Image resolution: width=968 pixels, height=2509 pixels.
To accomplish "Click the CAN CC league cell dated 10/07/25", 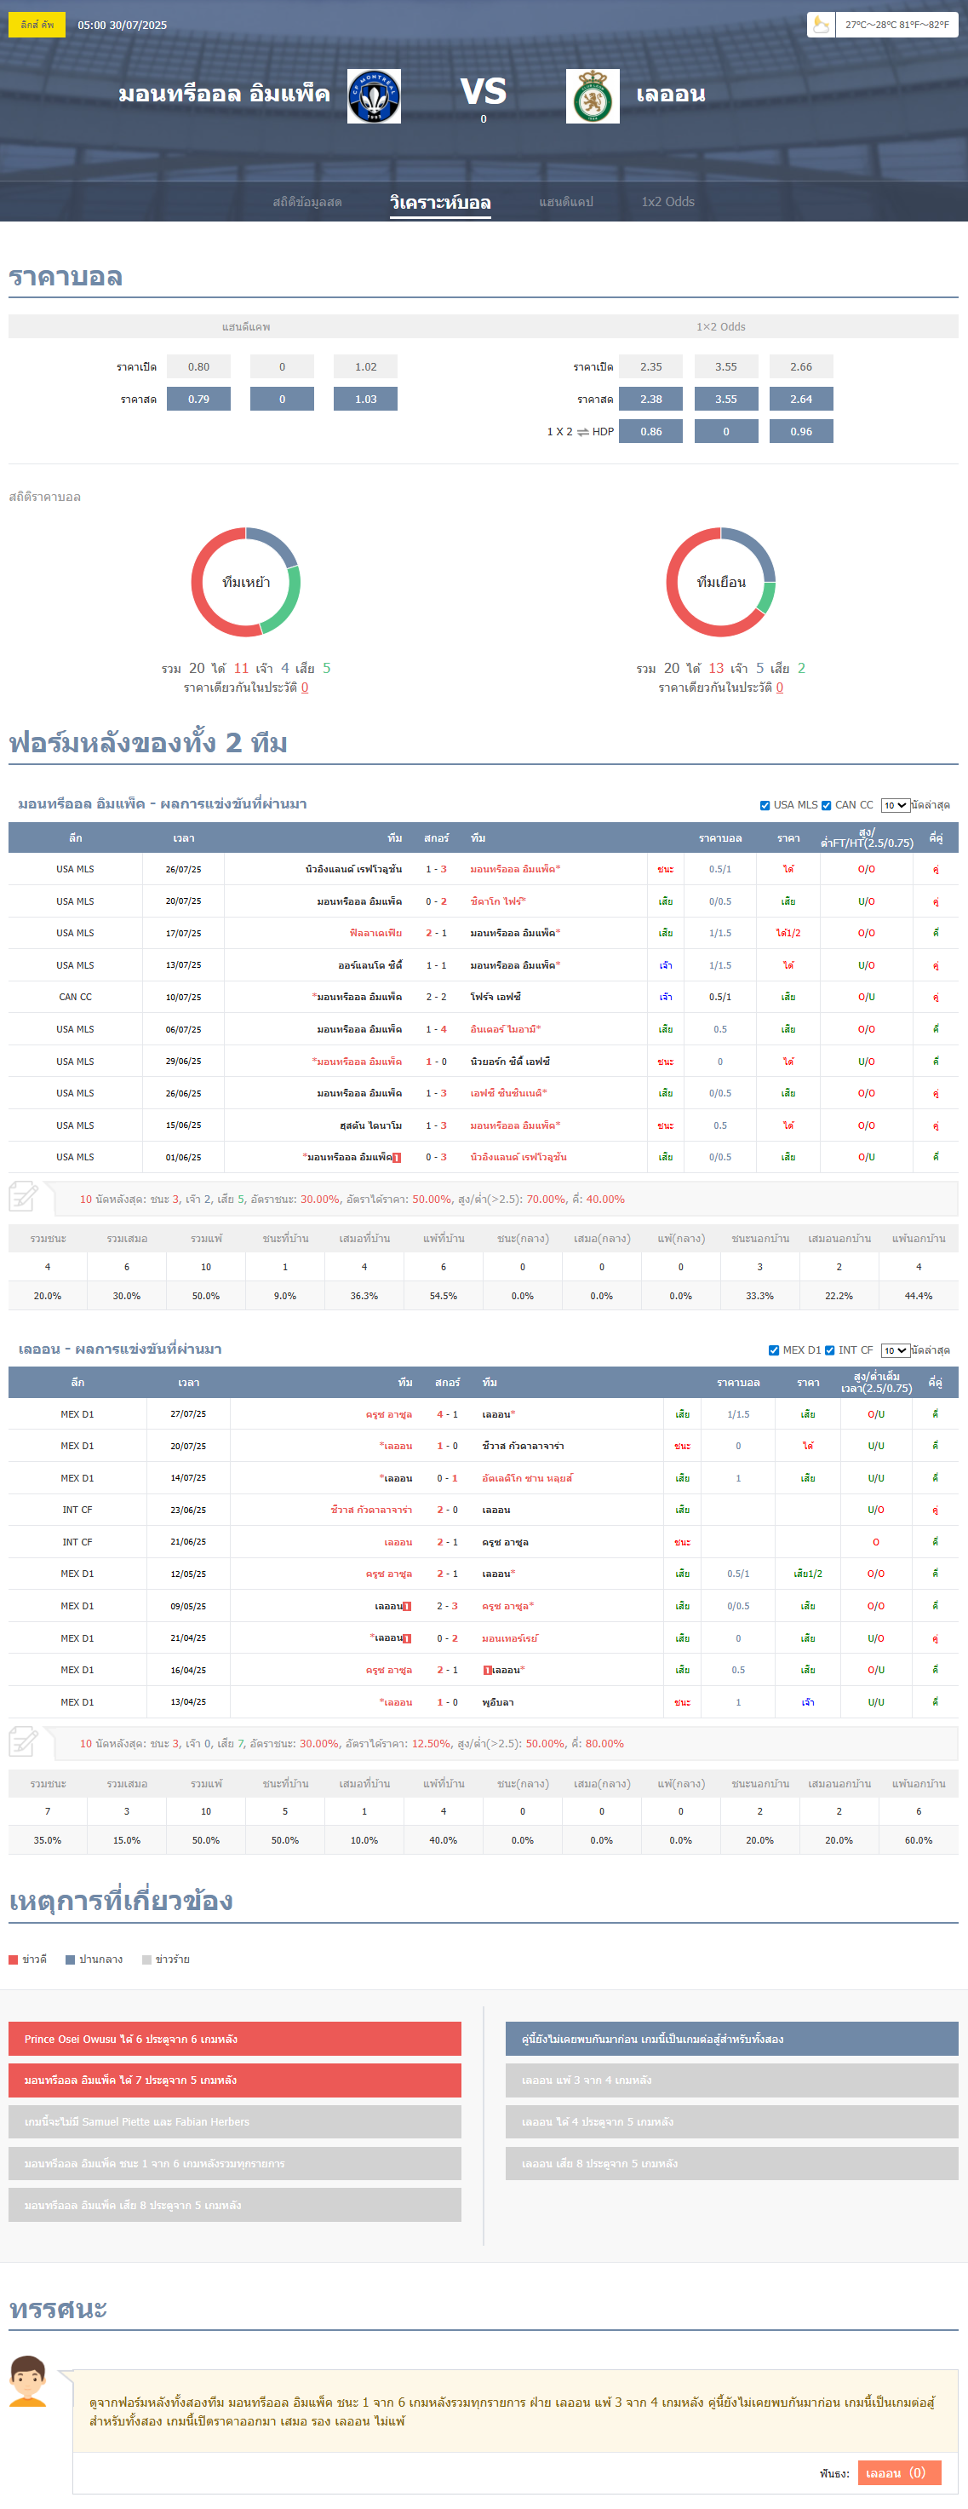I will (x=75, y=998).
